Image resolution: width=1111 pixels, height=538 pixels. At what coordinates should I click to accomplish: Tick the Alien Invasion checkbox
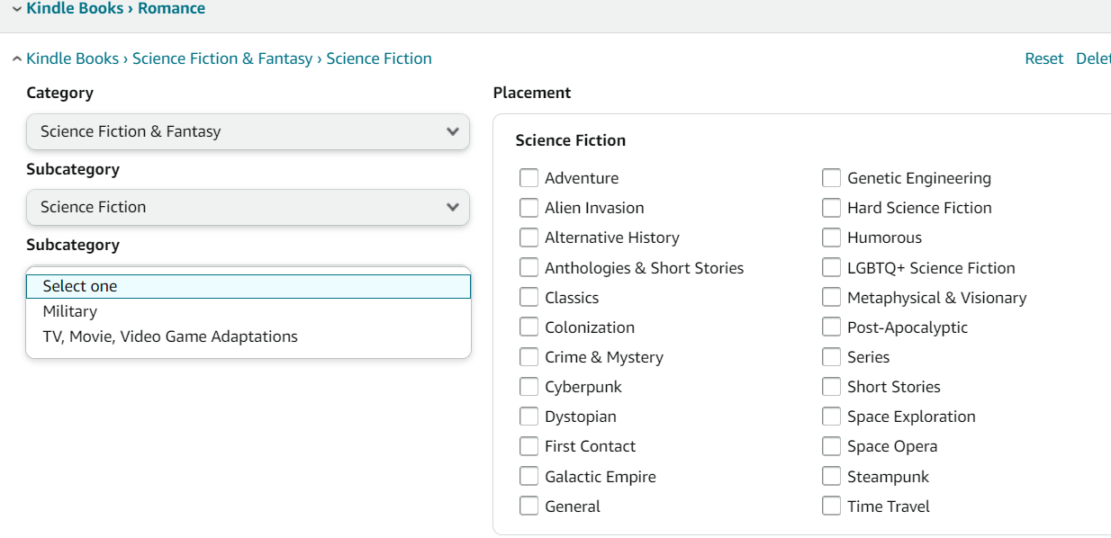click(x=528, y=208)
